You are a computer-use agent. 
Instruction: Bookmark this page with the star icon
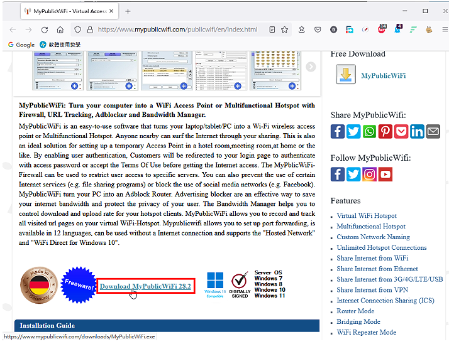[284, 30]
